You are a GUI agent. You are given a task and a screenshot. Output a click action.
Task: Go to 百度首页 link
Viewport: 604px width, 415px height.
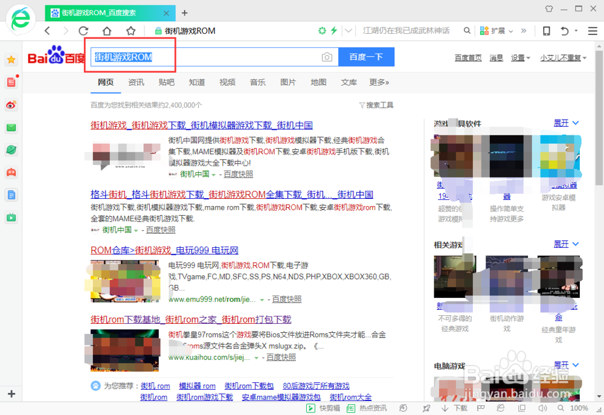tap(468, 58)
